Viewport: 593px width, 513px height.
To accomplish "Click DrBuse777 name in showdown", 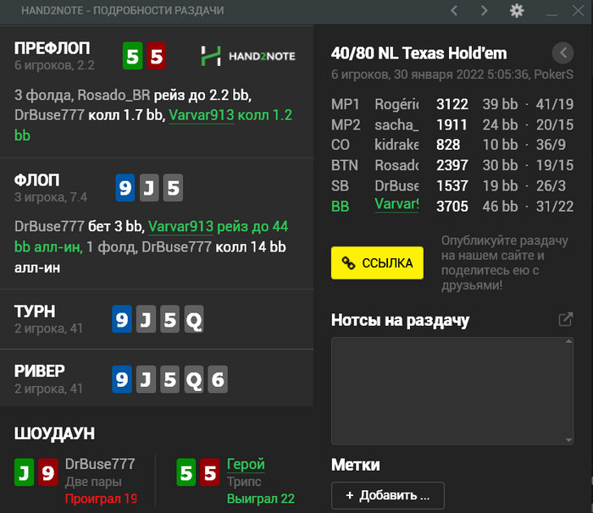I will pyautogui.click(x=100, y=464).
